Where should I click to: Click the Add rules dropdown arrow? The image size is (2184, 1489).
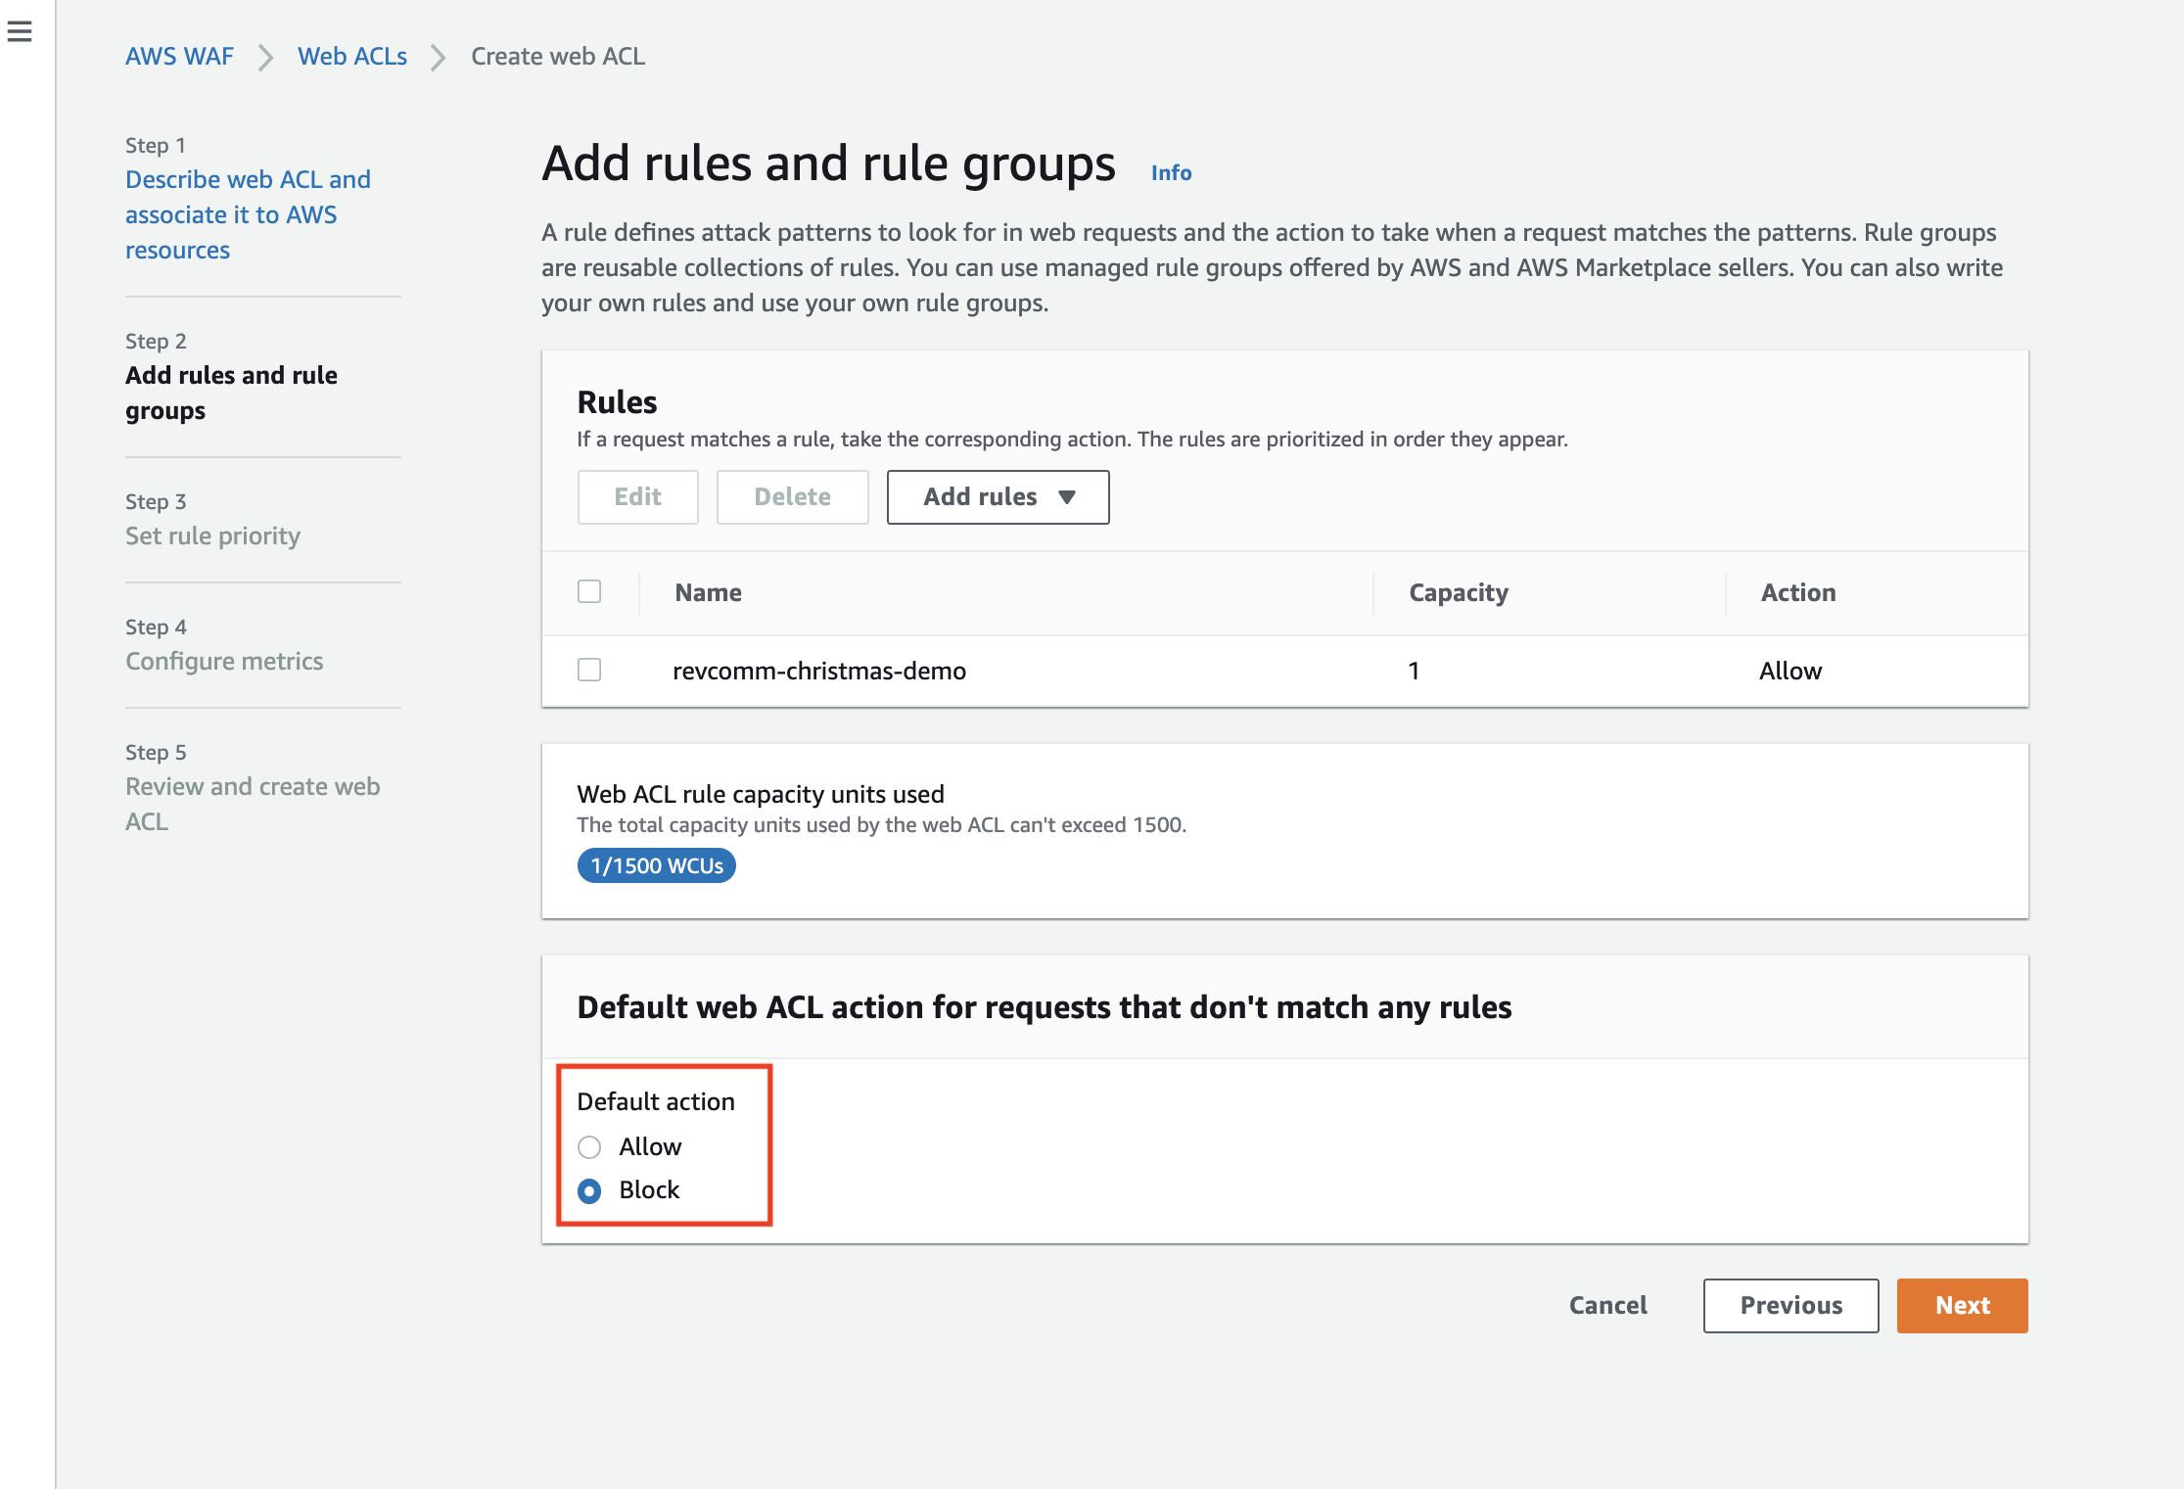pyautogui.click(x=1067, y=497)
